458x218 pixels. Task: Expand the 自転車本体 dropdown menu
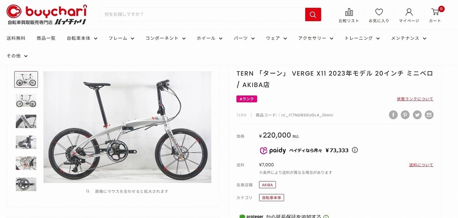(x=82, y=38)
